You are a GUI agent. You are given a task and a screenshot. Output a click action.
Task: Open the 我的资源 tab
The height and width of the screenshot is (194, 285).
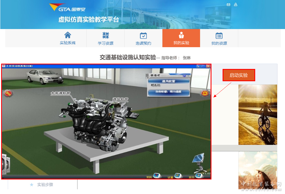[219, 39]
